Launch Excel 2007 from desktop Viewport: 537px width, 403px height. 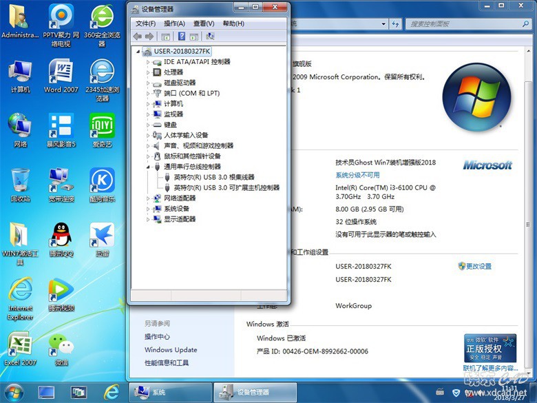pyautogui.click(x=20, y=349)
